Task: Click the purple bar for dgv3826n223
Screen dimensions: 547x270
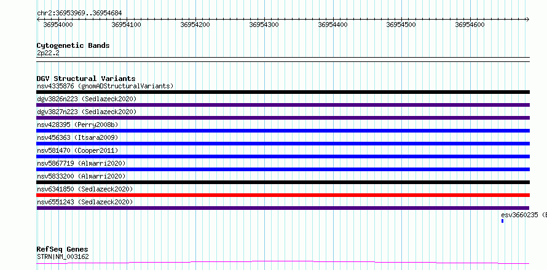Action: (x=283, y=105)
